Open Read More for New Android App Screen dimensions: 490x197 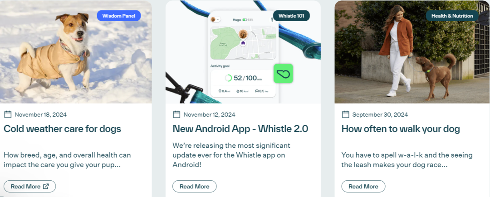tap(194, 187)
